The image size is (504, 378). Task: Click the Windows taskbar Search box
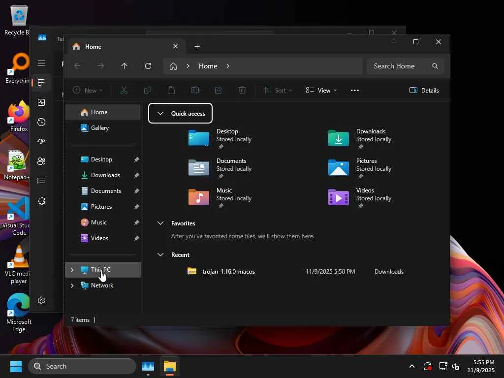tap(82, 366)
